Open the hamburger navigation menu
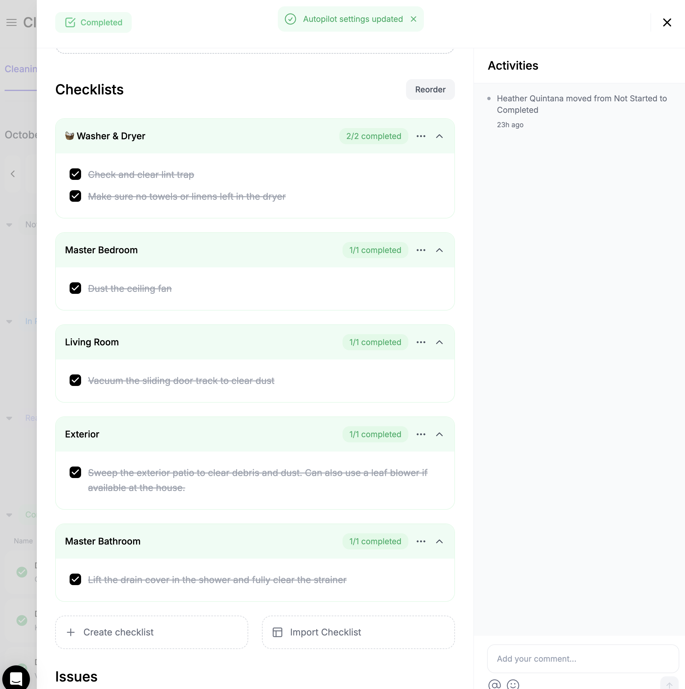This screenshot has width=685, height=689. 12,22
